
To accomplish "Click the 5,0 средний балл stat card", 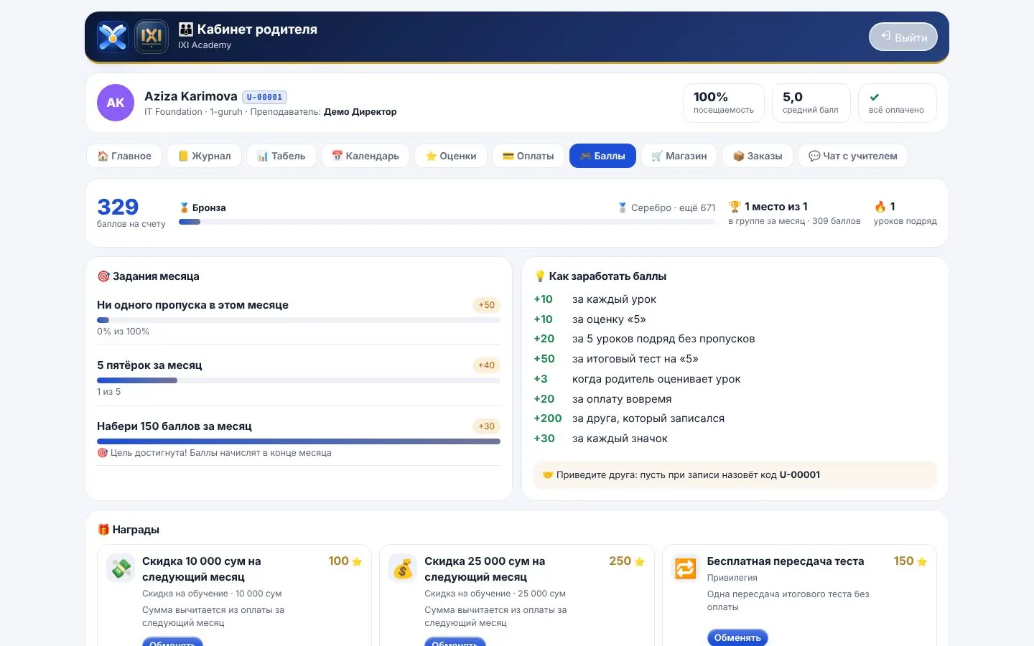I will pos(811,103).
